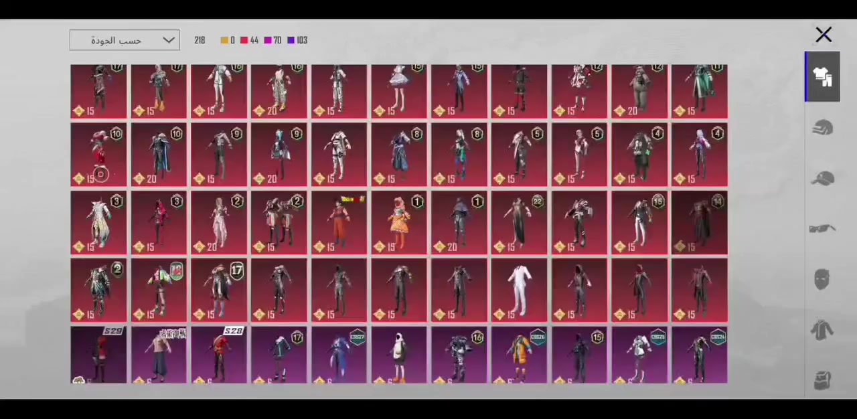This screenshot has height=419, width=857.
Task: Select the all-white suit outfit
Action: (x=519, y=290)
